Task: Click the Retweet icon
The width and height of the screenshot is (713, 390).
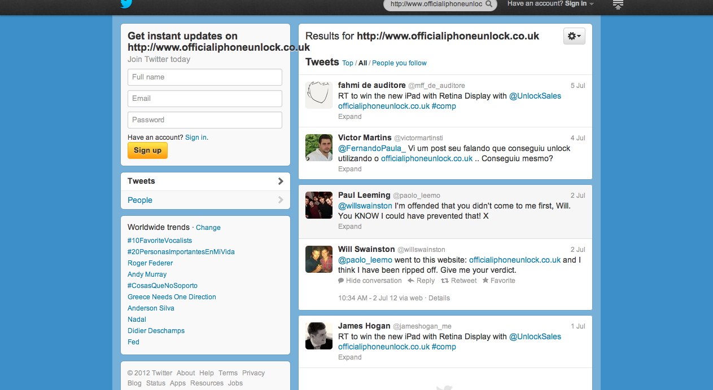Action: [445, 281]
